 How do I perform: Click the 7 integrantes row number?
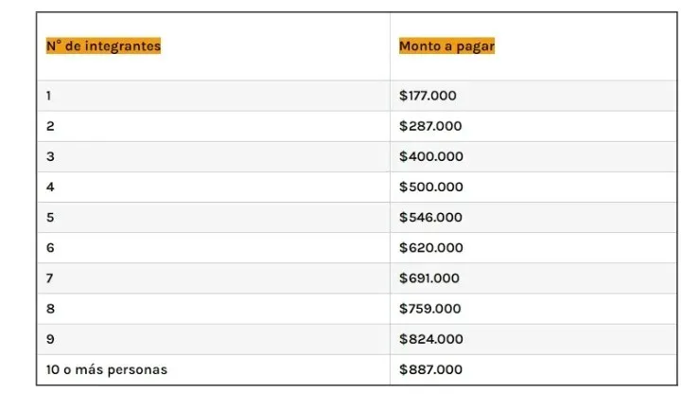(50, 278)
